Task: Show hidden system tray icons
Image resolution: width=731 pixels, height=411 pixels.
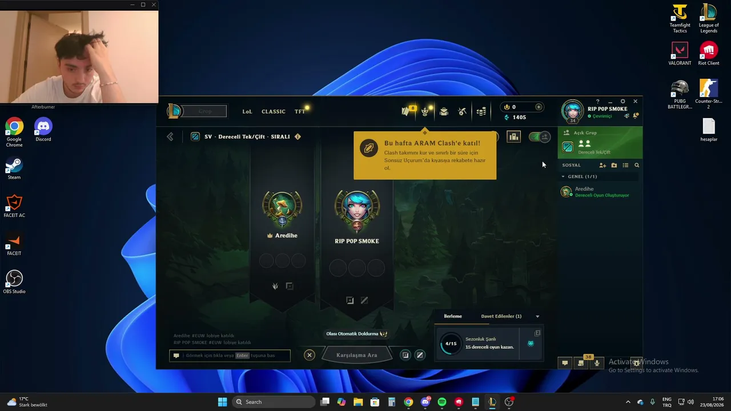Action: coord(628,402)
